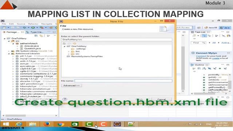
Task: Click the Sort icon in Outline view
Action: 204,68
